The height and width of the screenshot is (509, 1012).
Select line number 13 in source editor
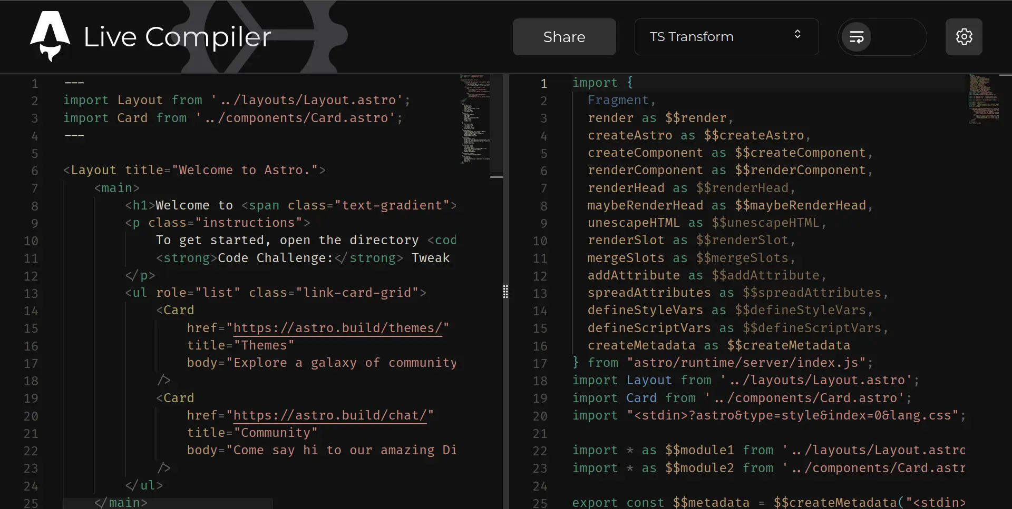click(31, 293)
